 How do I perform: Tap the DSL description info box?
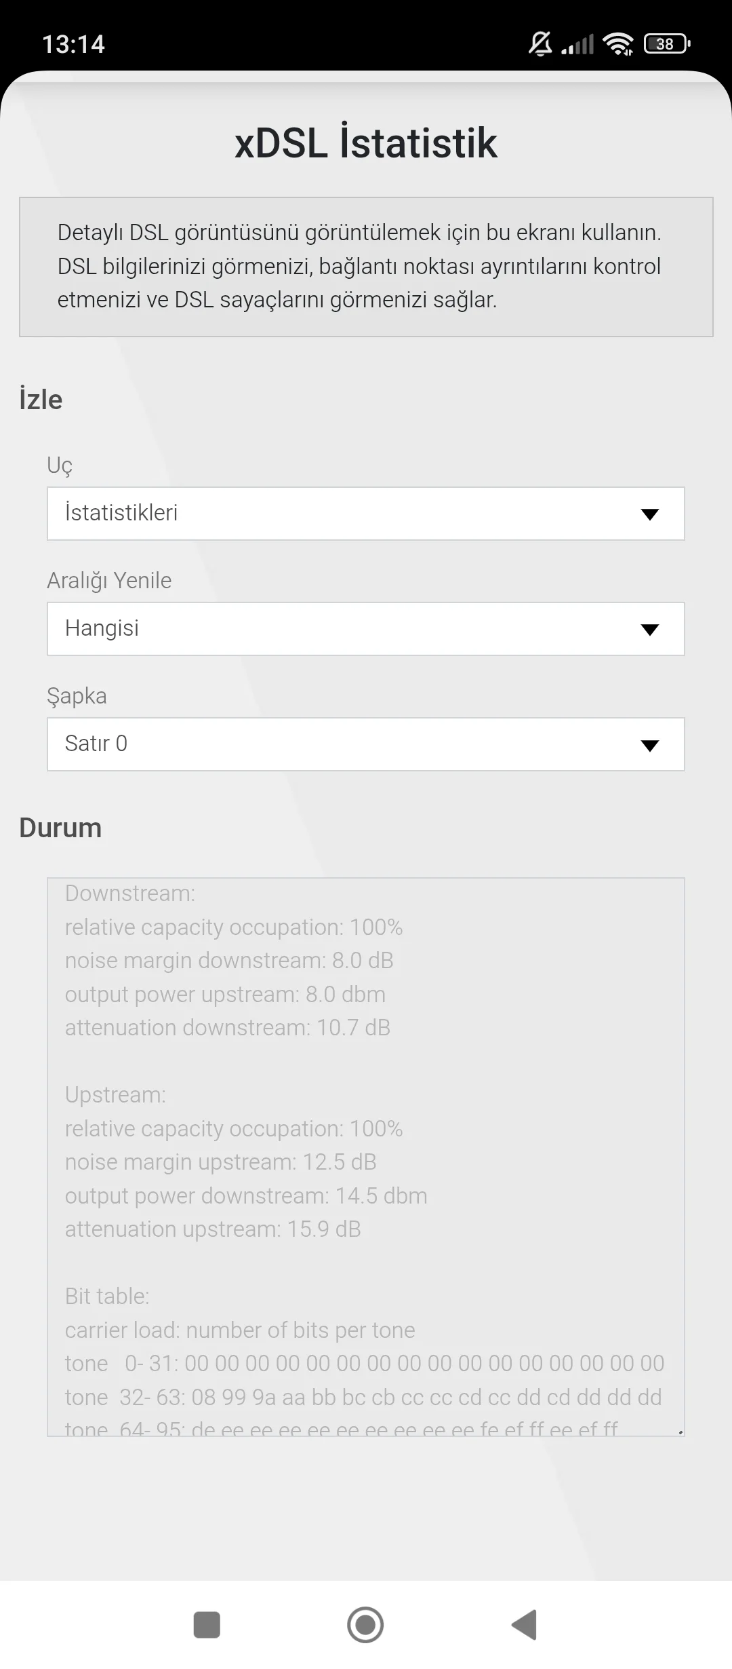pyautogui.click(x=366, y=267)
